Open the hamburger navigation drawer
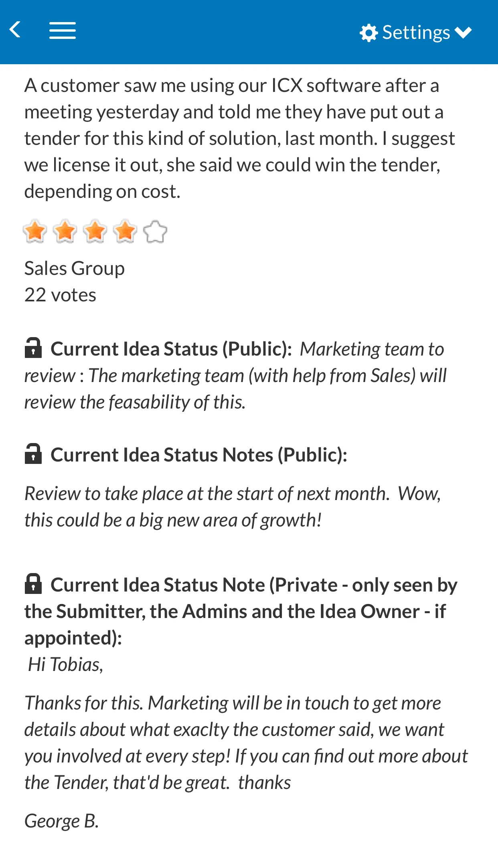This screenshot has width=498, height=862. (x=63, y=30)
